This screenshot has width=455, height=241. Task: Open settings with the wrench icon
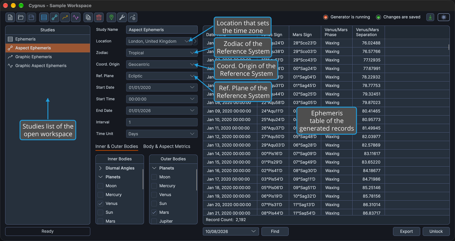point(122,17)
